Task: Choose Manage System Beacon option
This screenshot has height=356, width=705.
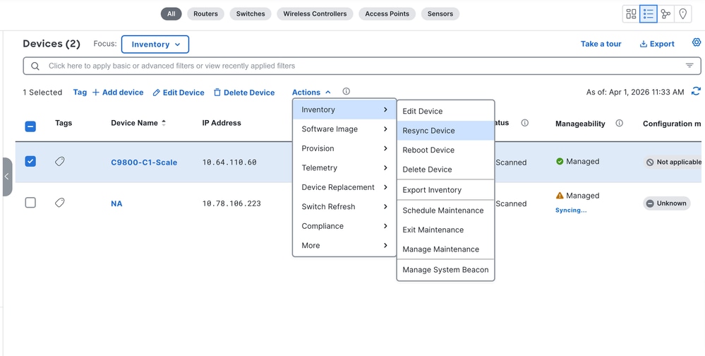Action: [x=445, y=270]
